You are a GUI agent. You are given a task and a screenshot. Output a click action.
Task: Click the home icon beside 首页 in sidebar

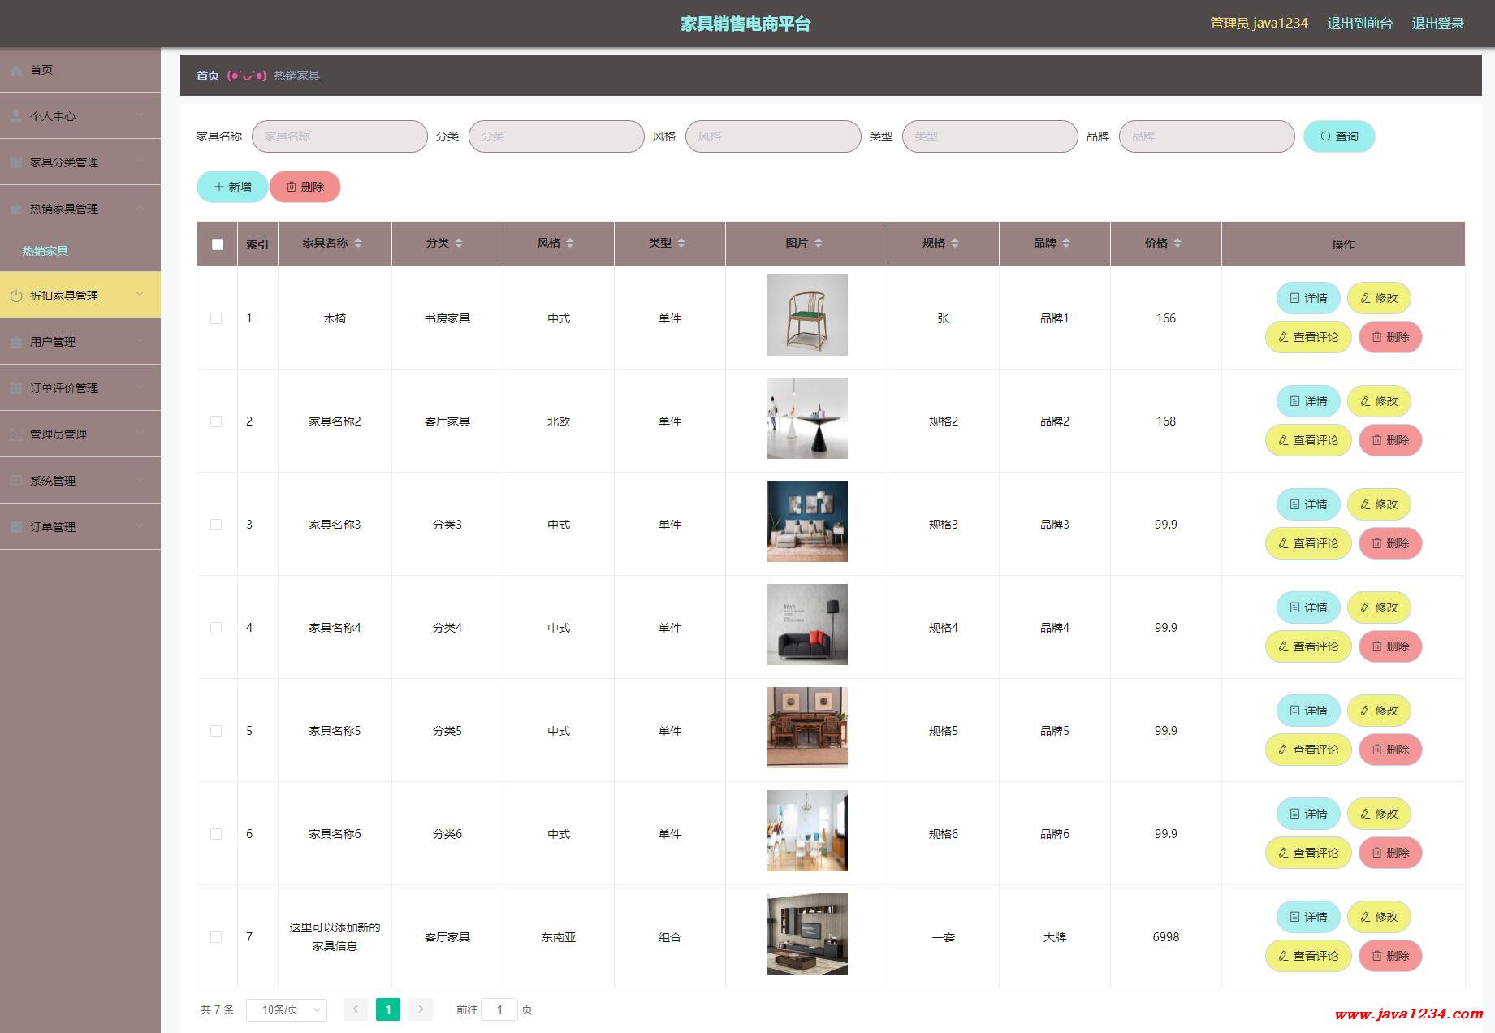tap(16, 71)
